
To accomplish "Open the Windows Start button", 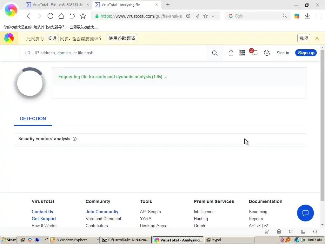I will coord(9,240).
